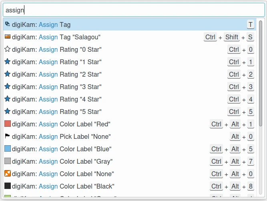The width and height of the screenshot is (267, 201).
Task: Select the blue color label swatch
Action: (x=7, y=149)
